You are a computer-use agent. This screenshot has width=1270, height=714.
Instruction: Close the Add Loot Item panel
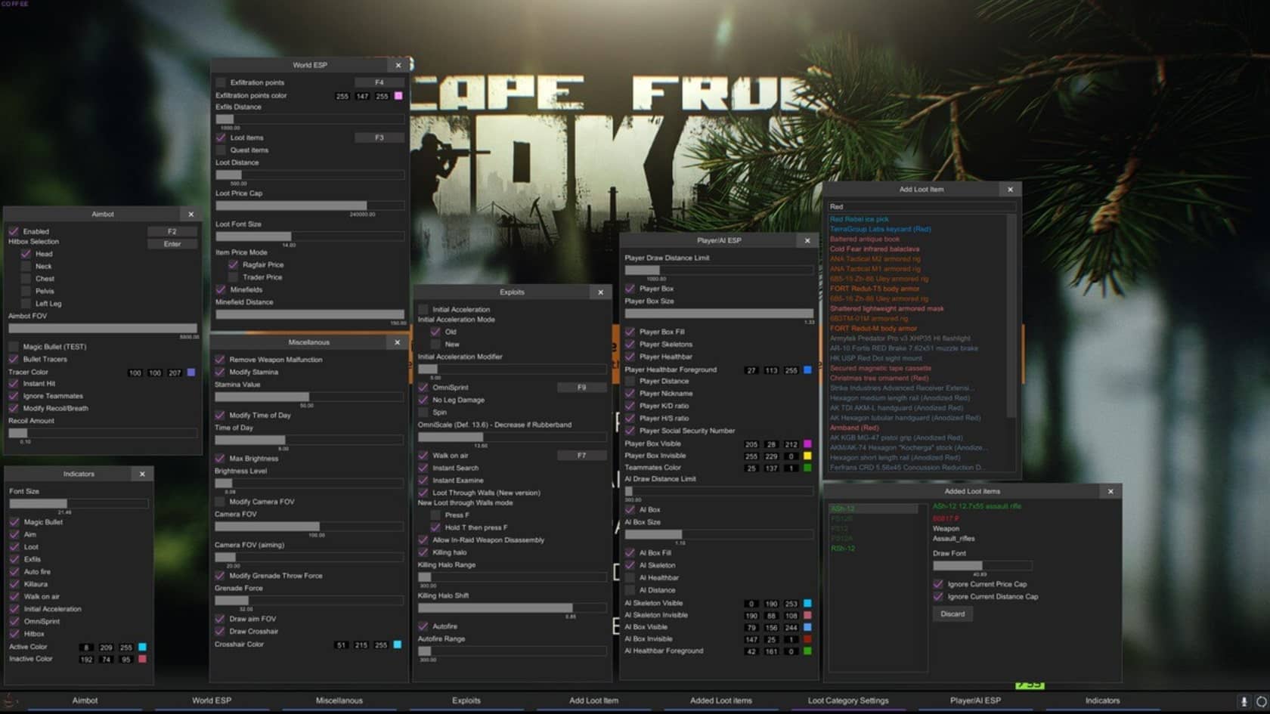pyautogui.click(x=1010, y=190)
